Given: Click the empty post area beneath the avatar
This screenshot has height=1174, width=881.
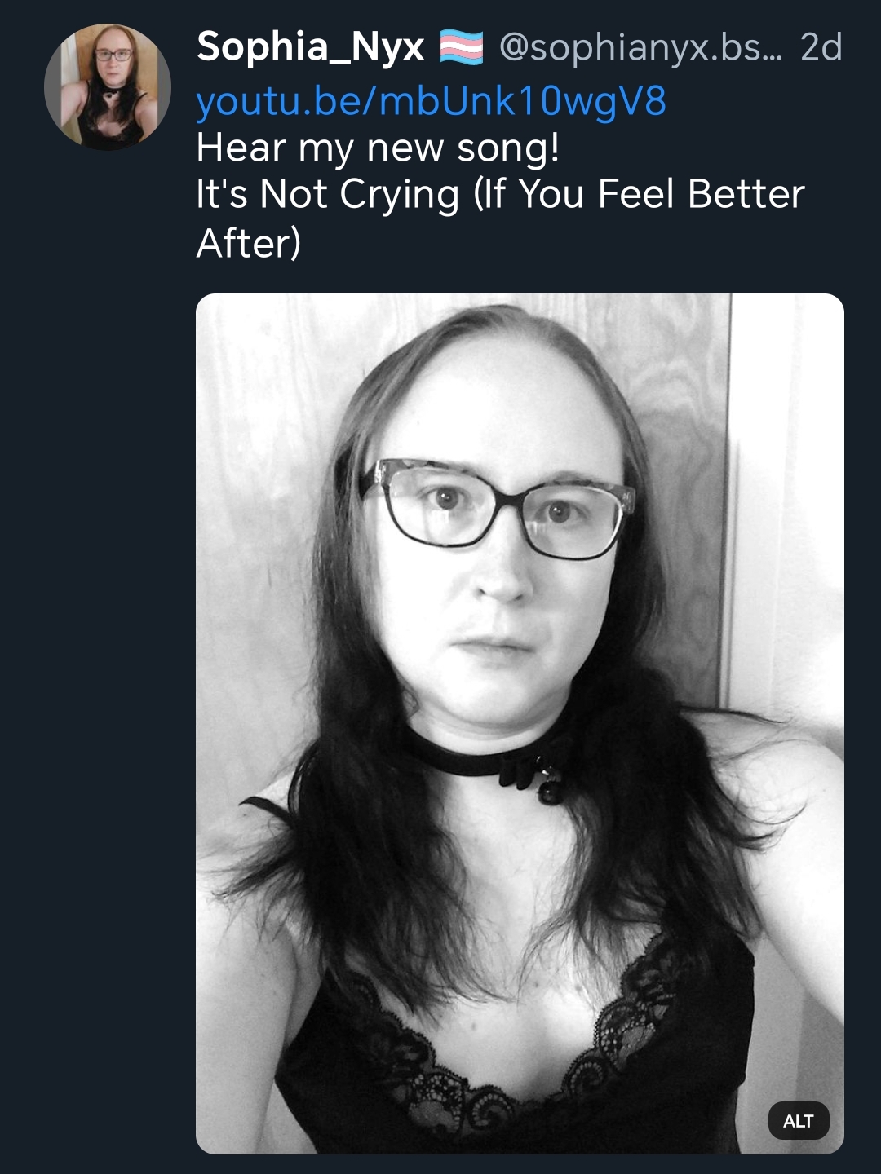Looking at the screenshot, I should 106,652.
